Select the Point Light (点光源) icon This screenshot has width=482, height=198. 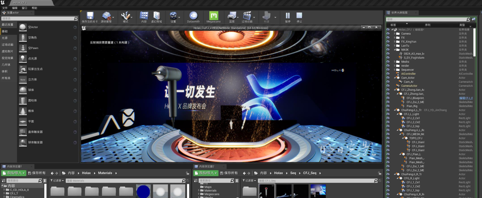coord(23,59)
